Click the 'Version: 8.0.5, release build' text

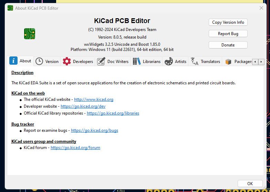coord(122,37)
